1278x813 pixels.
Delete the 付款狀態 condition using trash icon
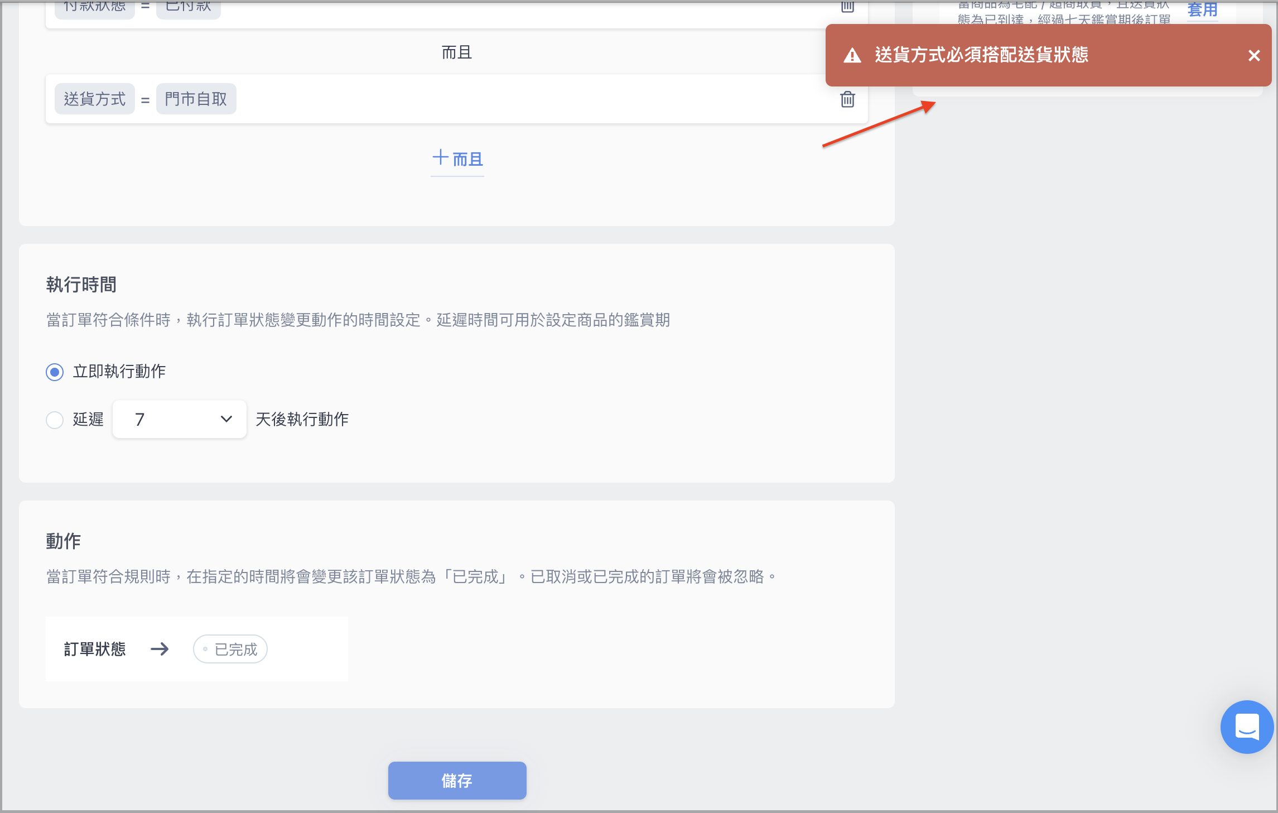coord(847,6)
